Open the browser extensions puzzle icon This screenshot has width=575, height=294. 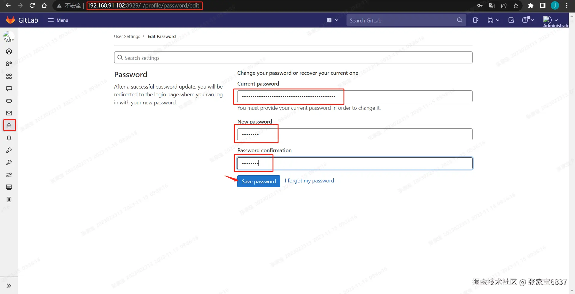tap(531, 5)
